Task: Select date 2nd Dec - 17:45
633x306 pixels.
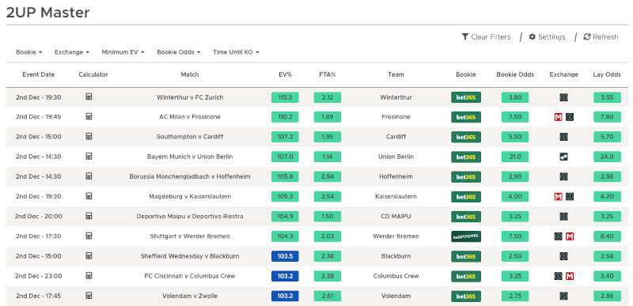Action: (38, 296)
